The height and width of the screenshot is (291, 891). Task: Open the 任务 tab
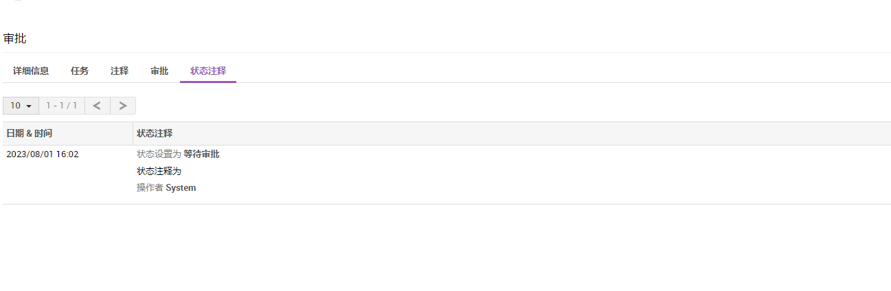pyautogui.click(x=80, y=71)
